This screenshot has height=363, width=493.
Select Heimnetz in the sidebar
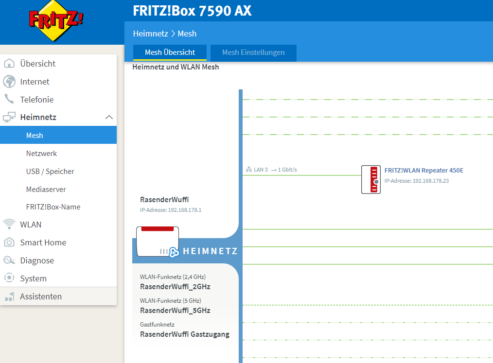point(58,117)
